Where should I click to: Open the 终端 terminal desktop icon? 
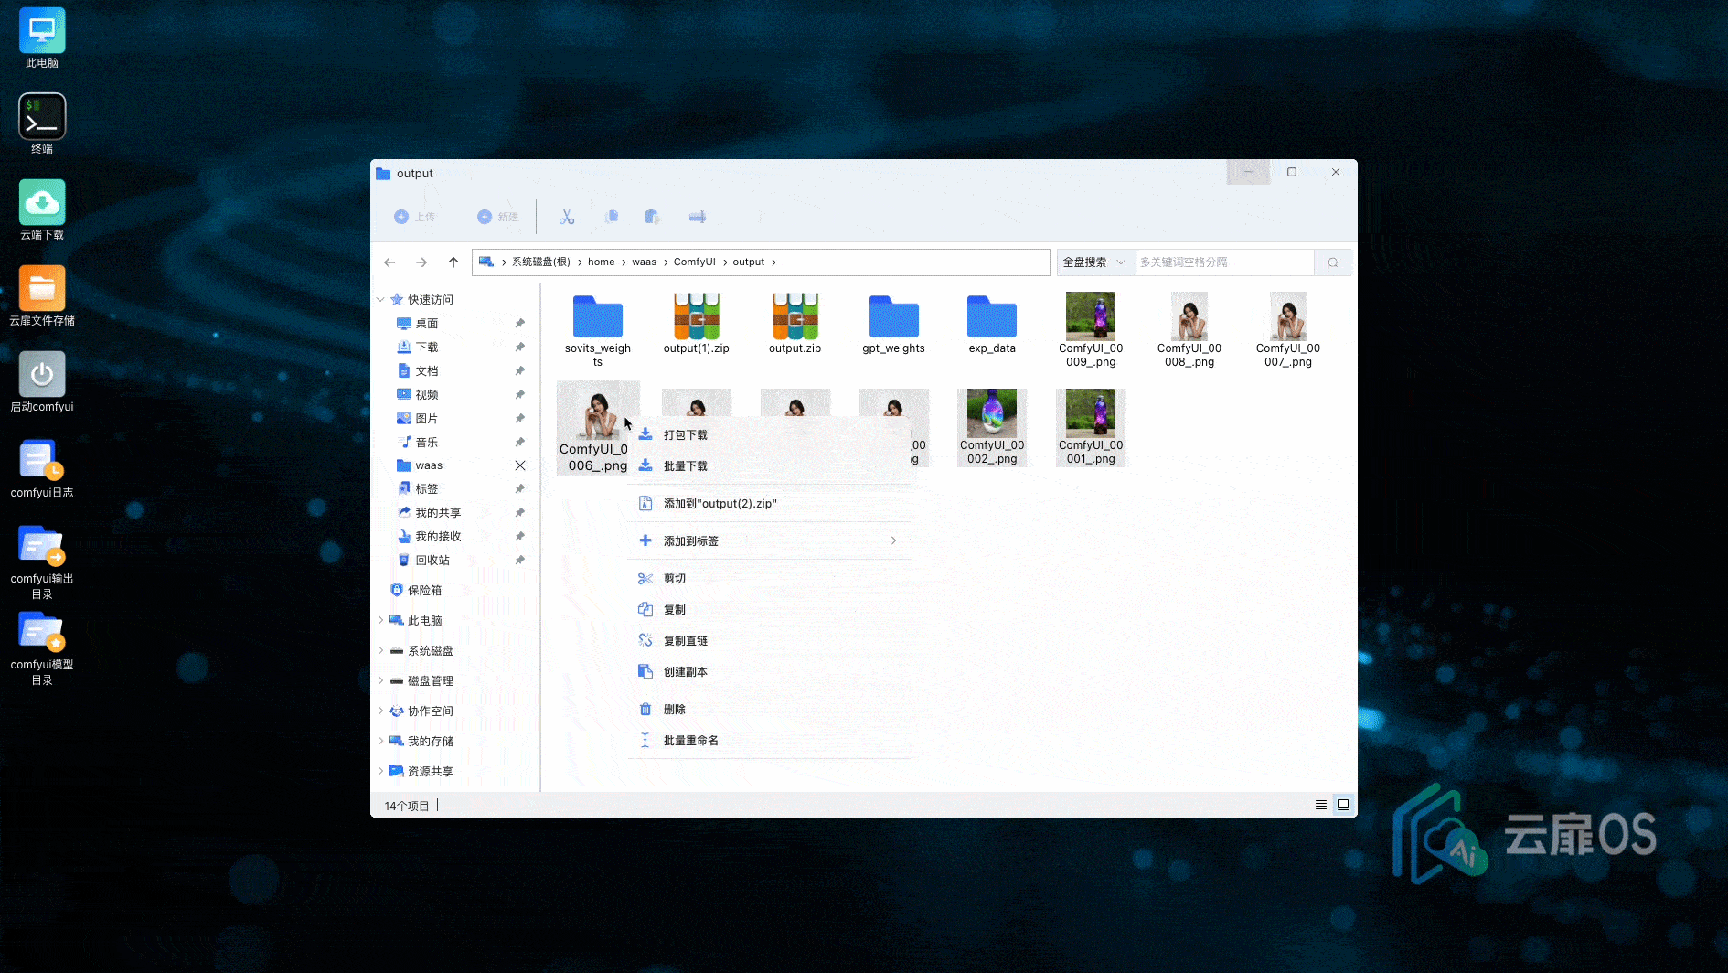pyautogui.click(x=42, y=118)
